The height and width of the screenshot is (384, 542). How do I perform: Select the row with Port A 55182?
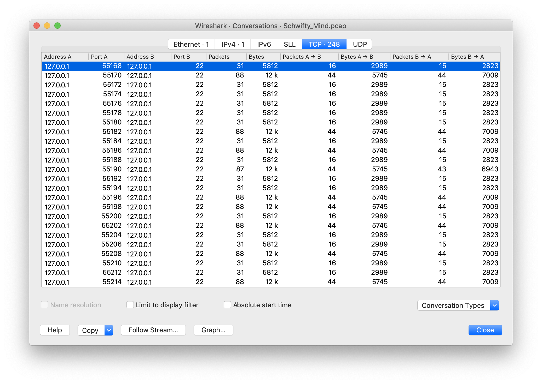pyautogui.click(x=271, y=132)
